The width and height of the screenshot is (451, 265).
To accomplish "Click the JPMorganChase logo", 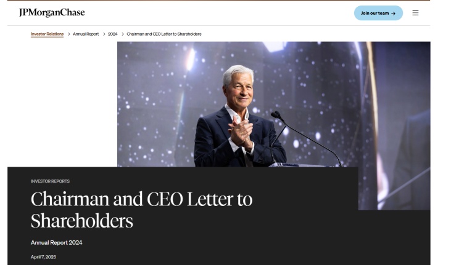I will [52, 13].
